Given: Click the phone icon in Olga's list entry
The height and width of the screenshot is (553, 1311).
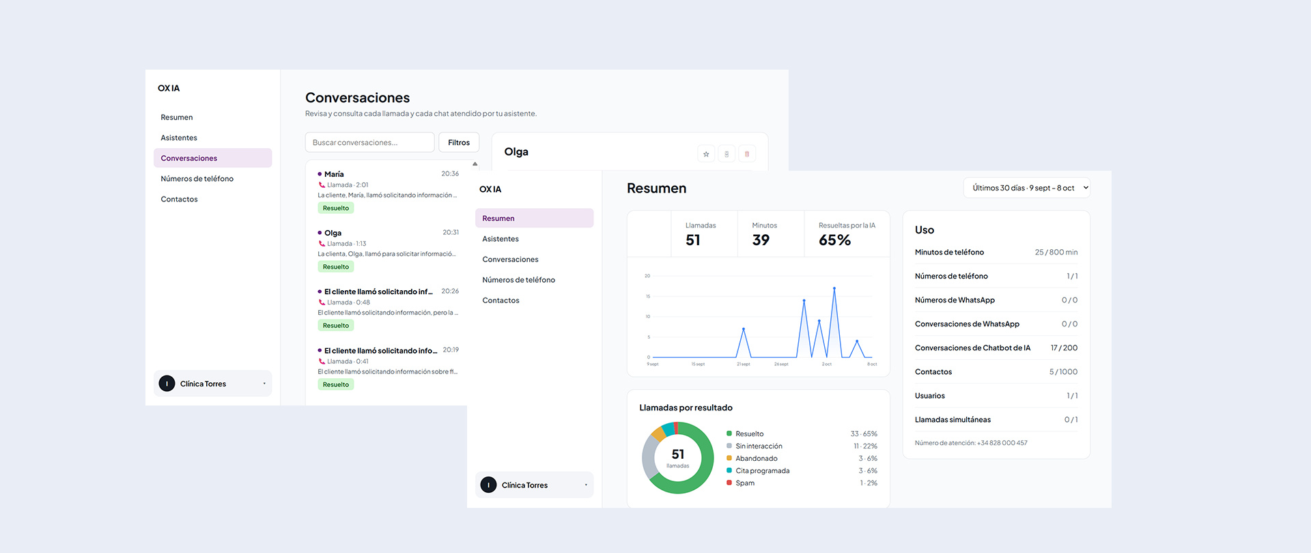Looking at the screenshot, I should [322, 244].
